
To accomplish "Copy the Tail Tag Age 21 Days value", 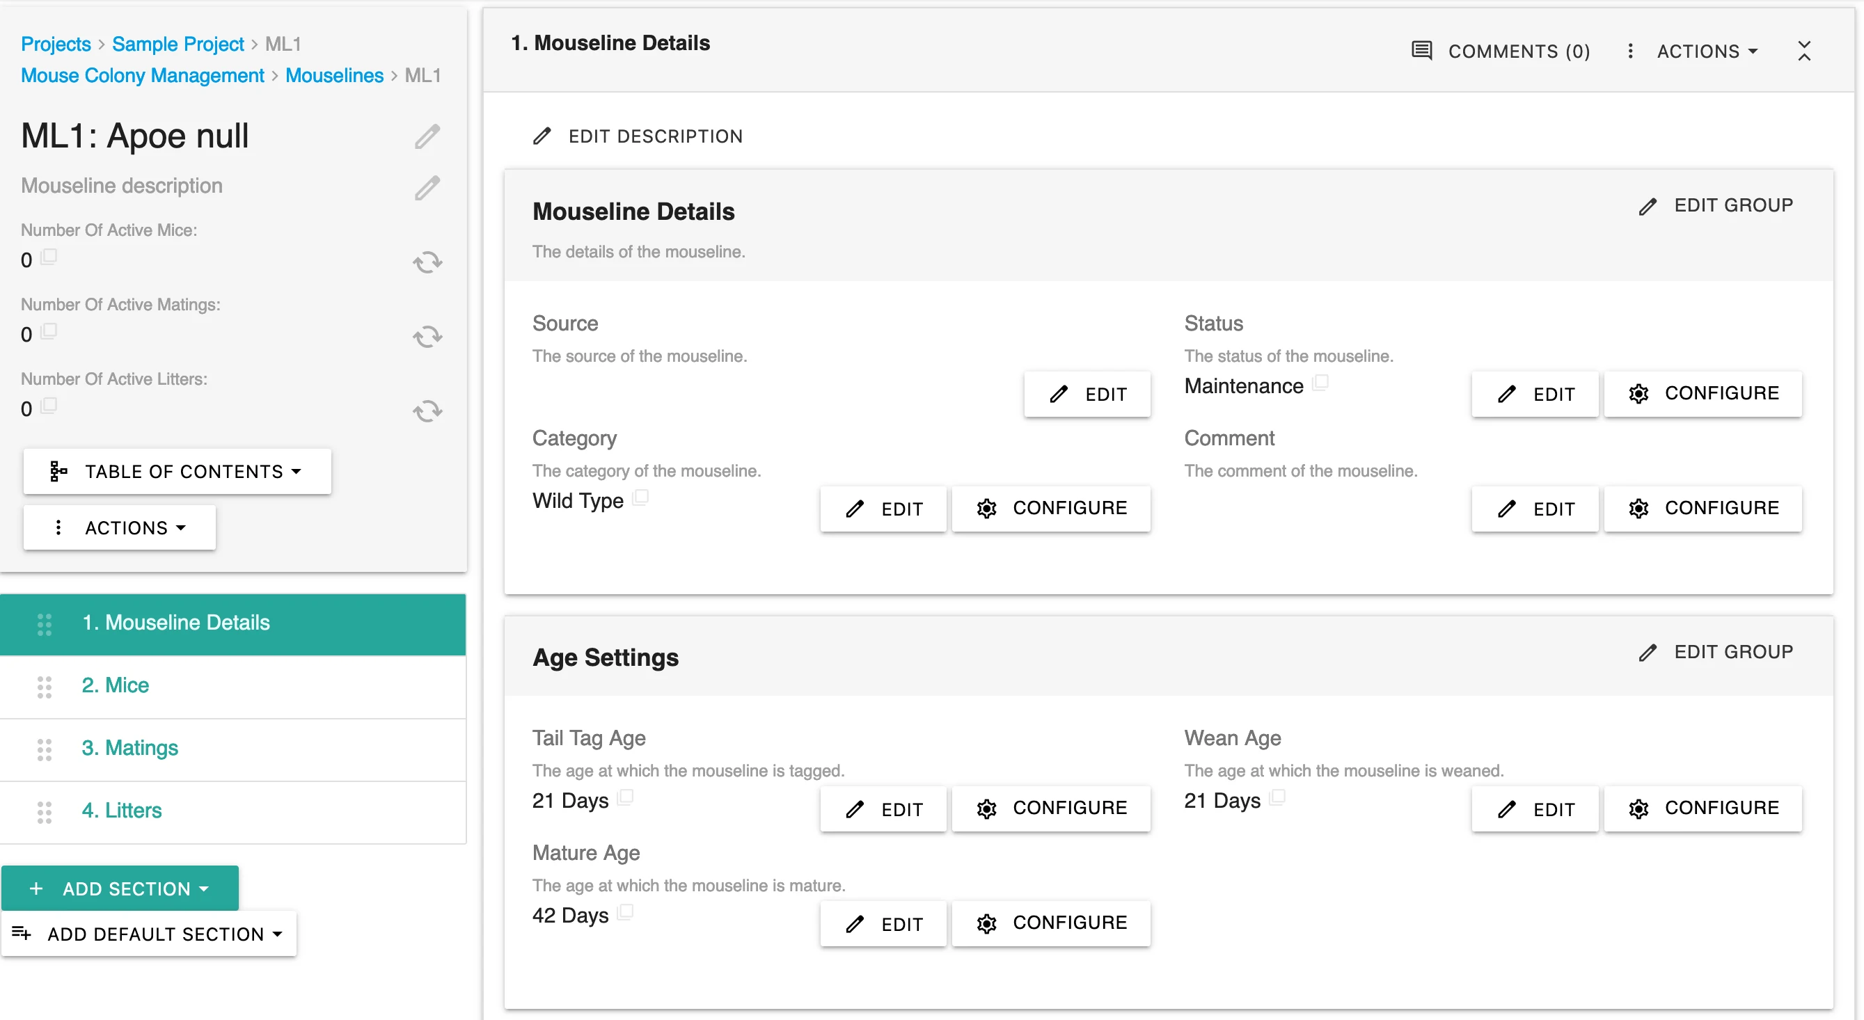I will [625, 797].
